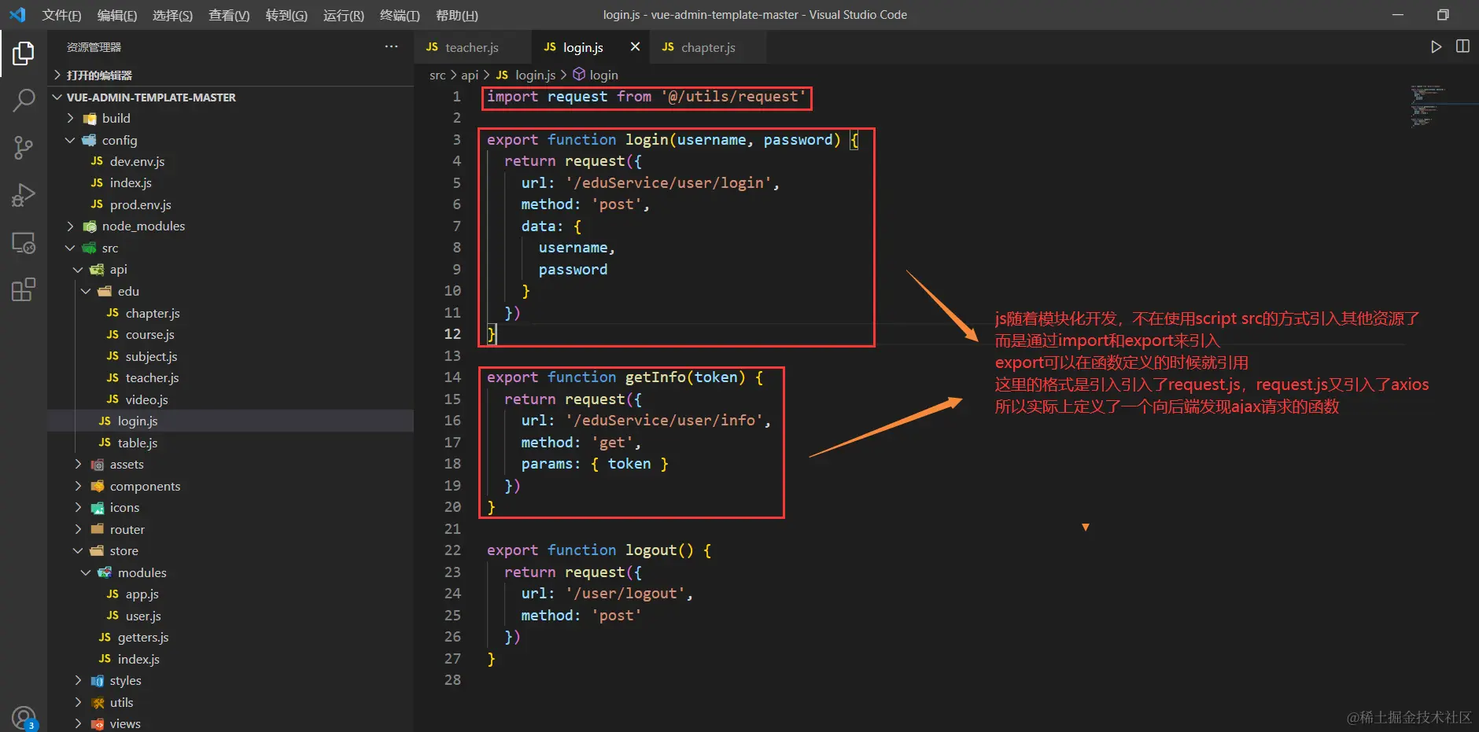Select login.js in the file tree
1479x732 pixels.
click(x=231, y=421)
